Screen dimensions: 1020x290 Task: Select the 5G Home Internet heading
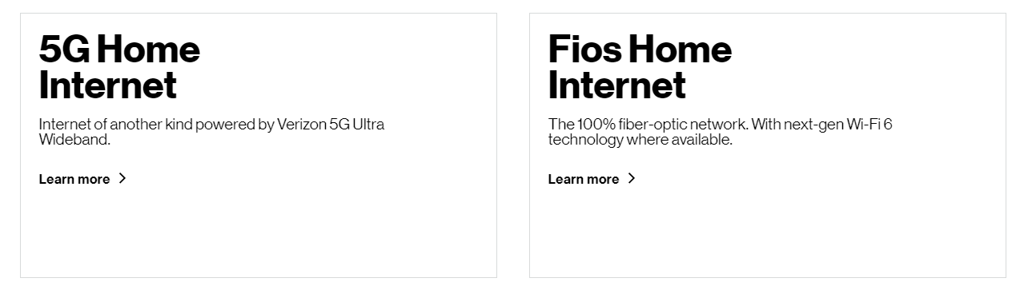click(x=119, y=67)
